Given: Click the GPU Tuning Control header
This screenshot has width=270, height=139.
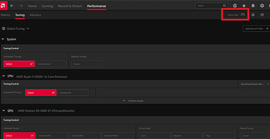Looking at the screenshot, I should click(11, 120).
